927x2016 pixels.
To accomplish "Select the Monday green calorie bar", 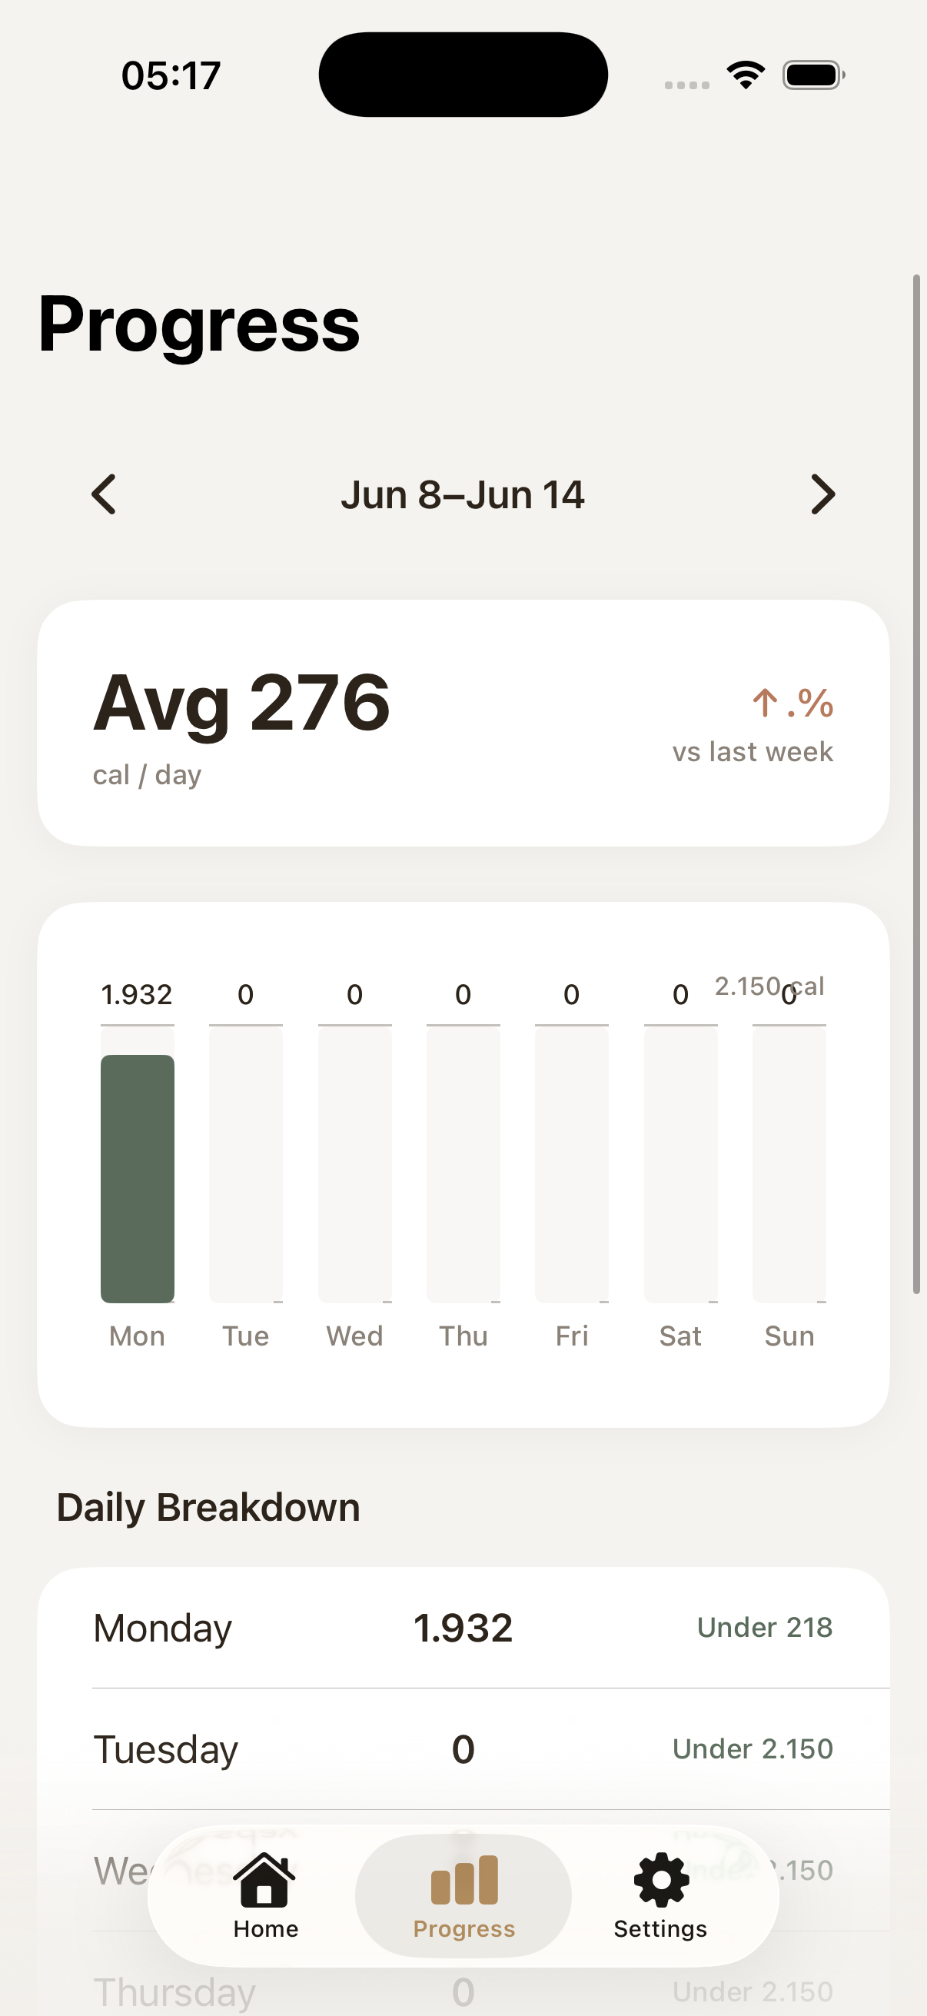I will 138,1179.
